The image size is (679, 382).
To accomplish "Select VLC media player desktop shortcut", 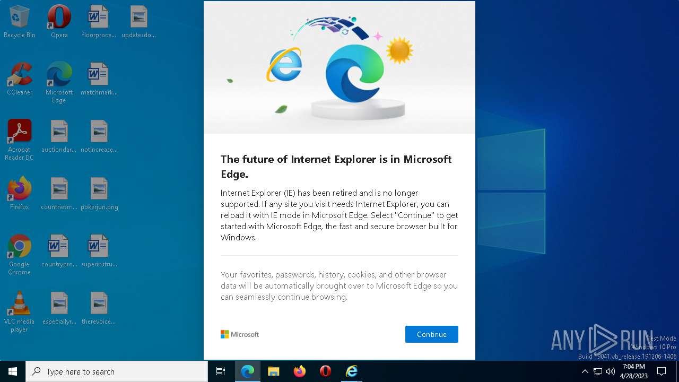I will point(20,312).
